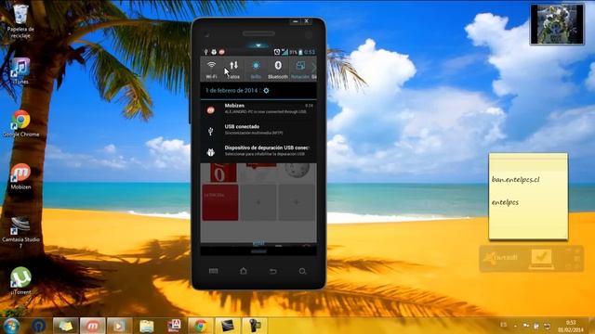Open settings gear next to the date
595x334 pixels.
tap(266, 91)
